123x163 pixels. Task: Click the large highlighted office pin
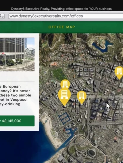point(64,96)
